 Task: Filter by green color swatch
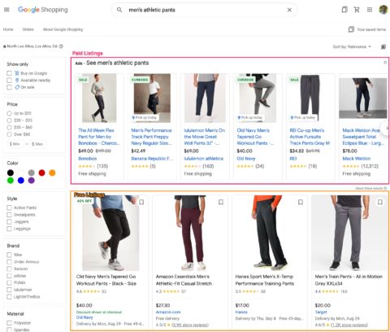coord(11,181)
